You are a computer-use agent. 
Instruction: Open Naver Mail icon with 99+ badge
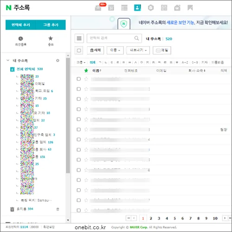pyautogui.click(x=98, y=7)
